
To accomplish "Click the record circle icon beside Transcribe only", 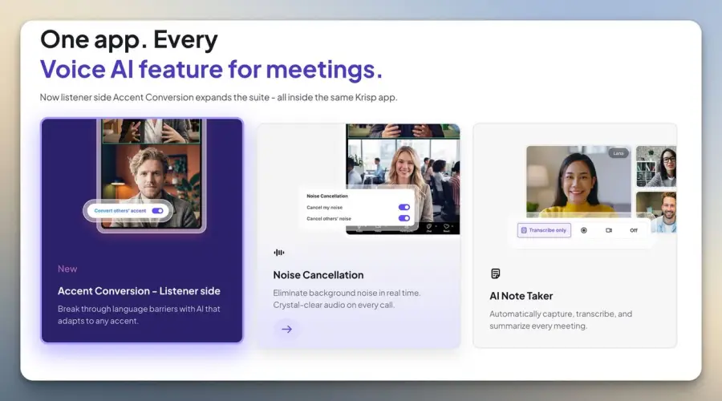I will (584, 230).
